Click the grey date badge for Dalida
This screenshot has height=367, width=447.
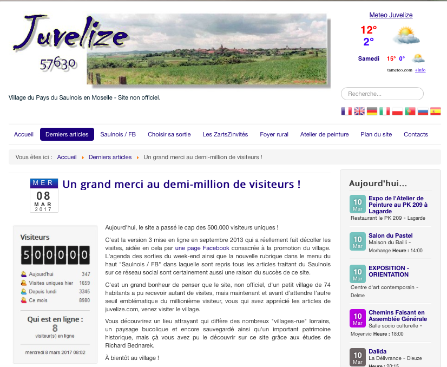tap(358, 357)
